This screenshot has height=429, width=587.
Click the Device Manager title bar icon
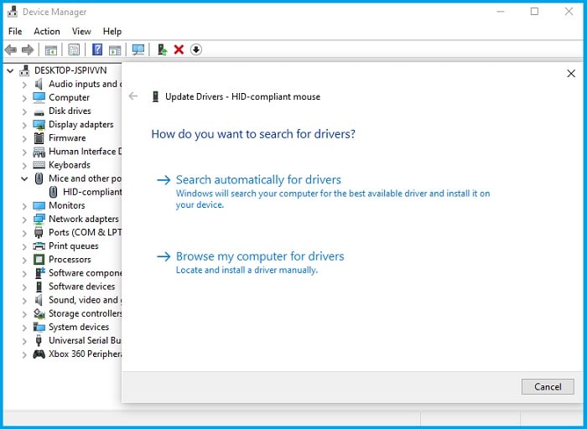click(x=13, y=12)
